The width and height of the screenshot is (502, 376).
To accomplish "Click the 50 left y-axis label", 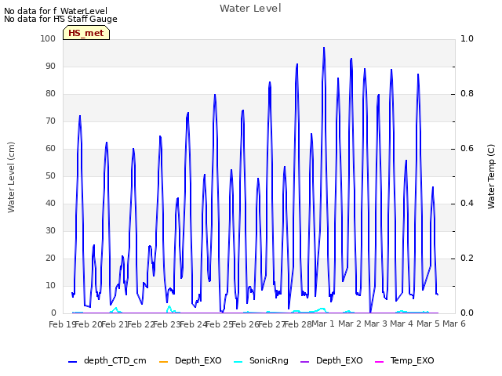I will point(50,175).
